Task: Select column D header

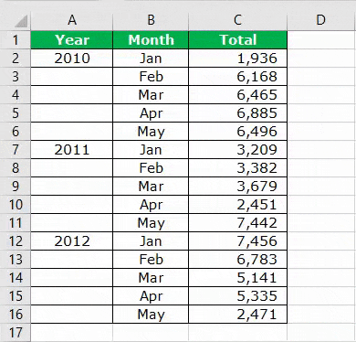Action: pyautogui.click(x=321, y=20)
